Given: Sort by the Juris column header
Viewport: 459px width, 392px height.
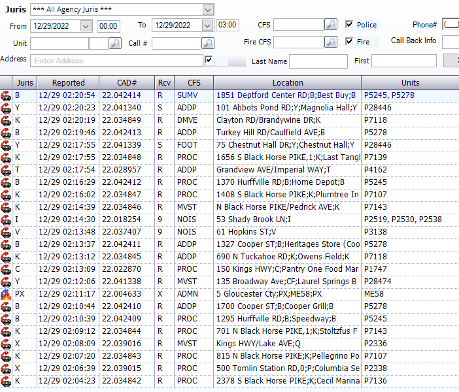Looking at the screenshot, I should [25, 83].
